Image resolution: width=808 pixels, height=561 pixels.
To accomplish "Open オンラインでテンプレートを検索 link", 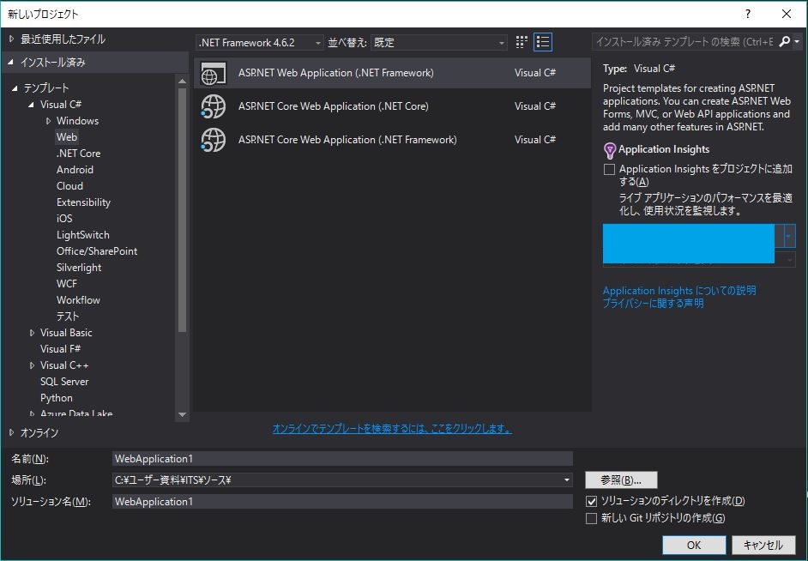I will 392,429.
